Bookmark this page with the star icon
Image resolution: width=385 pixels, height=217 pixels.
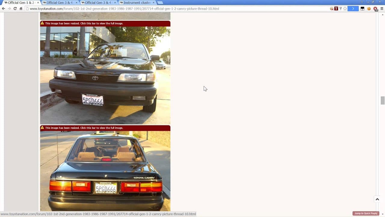[345, 9]
